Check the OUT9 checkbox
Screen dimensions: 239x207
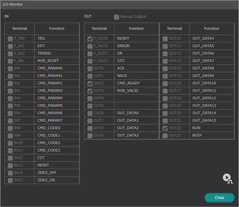pos(90,136)
